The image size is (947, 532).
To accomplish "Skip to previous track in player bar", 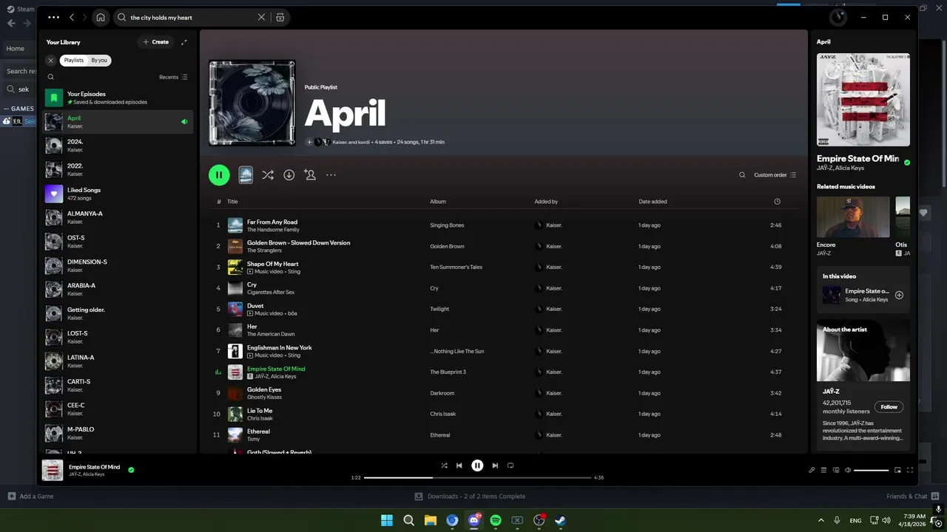I will pos(459,465).
